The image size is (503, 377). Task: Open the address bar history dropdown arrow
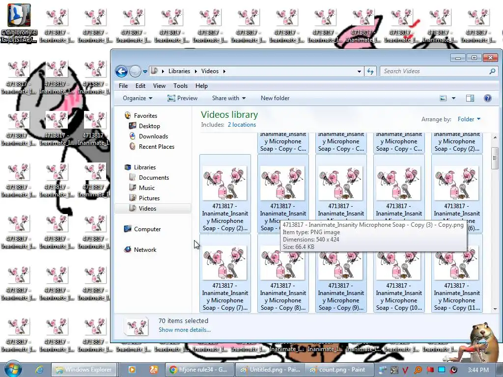coord(359,72)
